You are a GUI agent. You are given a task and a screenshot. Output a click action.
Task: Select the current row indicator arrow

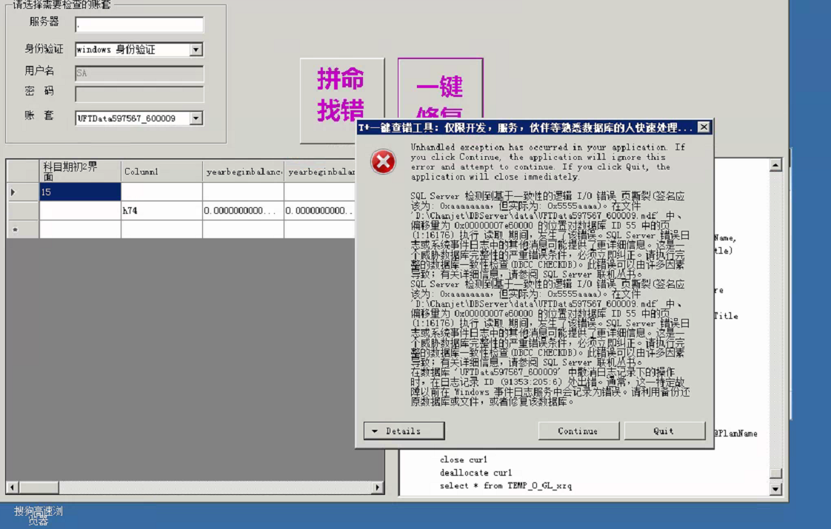(14, 192)
